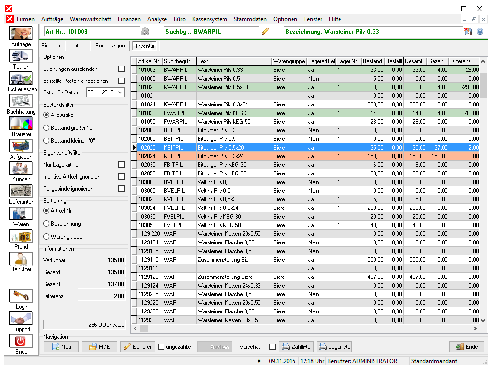Viewport: 492px width, 369px height.
Task: Click the blue help icon top right
Action: coord(480,32)
